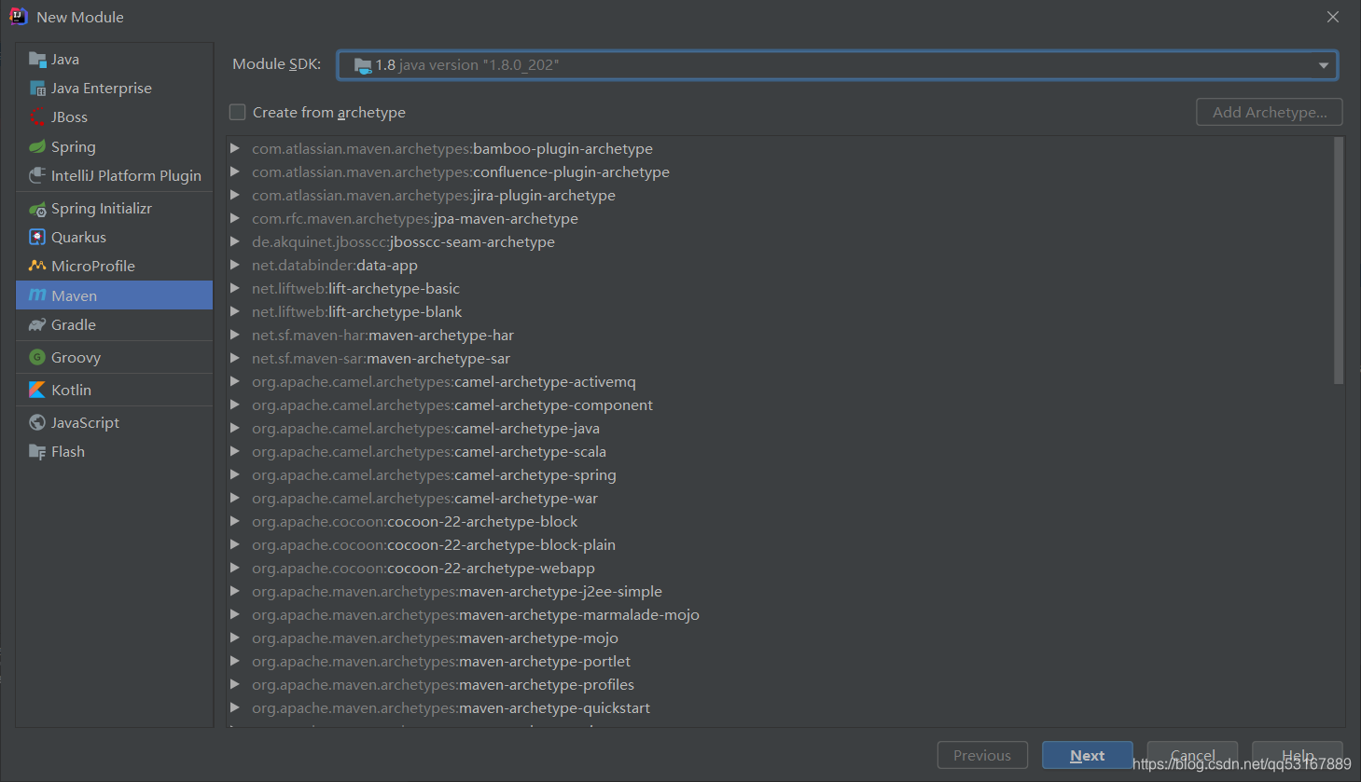This screenshot has width=1361, height=782.
Task: Select camel-archetype-scala row
Action: [x=780, y=452]
